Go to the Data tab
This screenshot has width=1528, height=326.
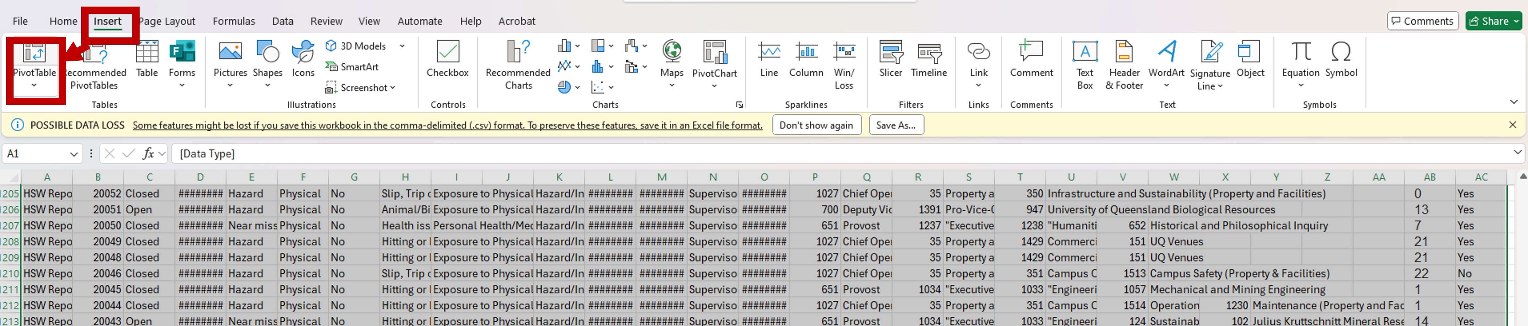point(282,21)
